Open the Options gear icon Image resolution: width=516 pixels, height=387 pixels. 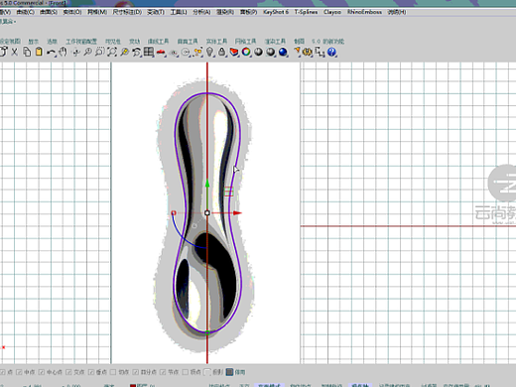[x=308, y=52]
